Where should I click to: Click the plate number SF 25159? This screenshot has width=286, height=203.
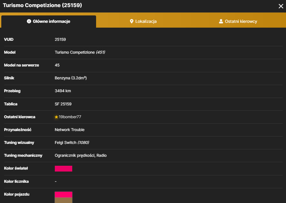63,104
